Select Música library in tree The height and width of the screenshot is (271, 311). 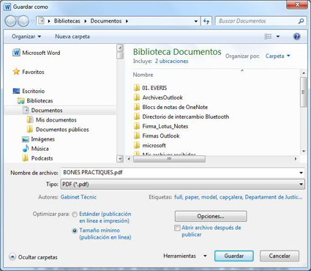(x=35, y=149)
